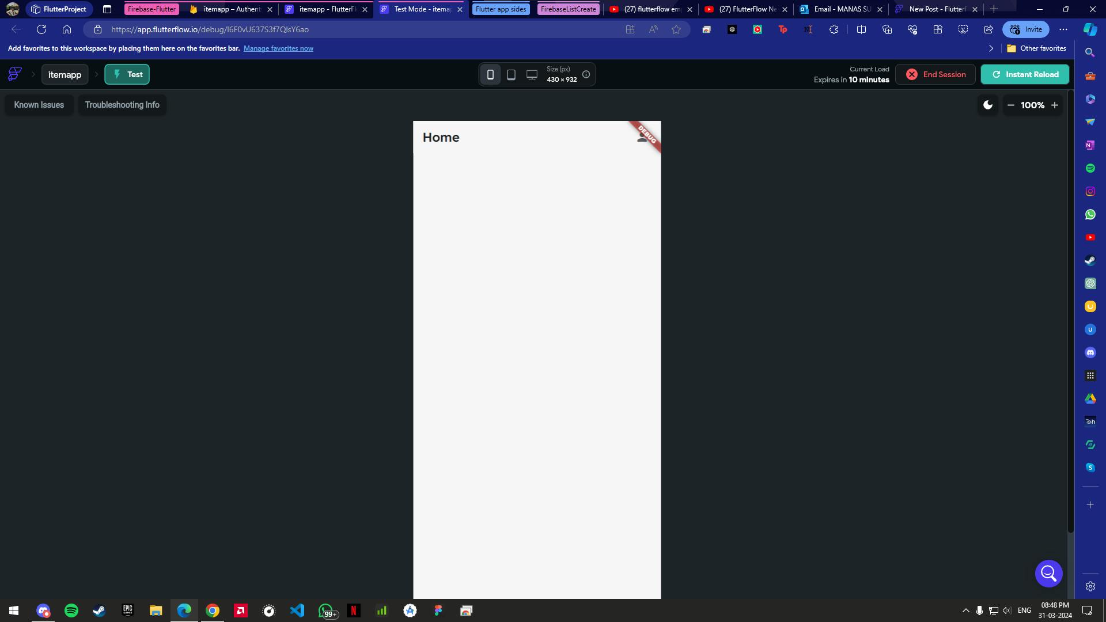1106x622 pixels.
Task: Open tab actions menu icon
Action: tap(107, 9)
